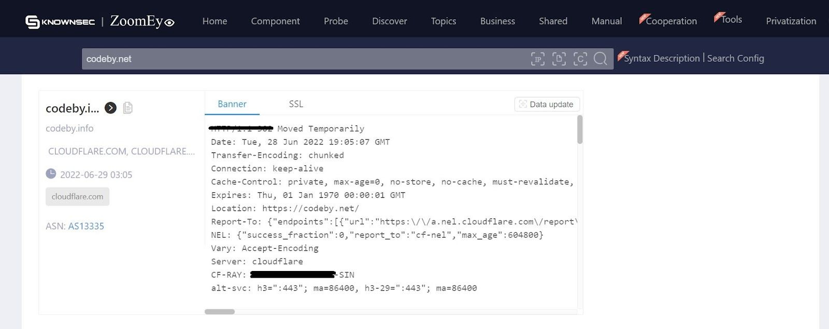The image size is (829, 329).
Task: Open codeby.info result with the arrow icon
Action: (110, 108)
